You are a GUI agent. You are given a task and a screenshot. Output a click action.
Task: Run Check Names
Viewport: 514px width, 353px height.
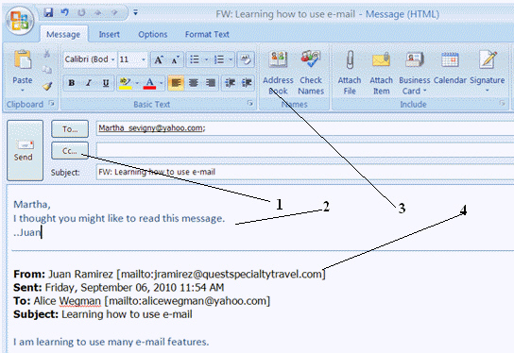[311, 73]
